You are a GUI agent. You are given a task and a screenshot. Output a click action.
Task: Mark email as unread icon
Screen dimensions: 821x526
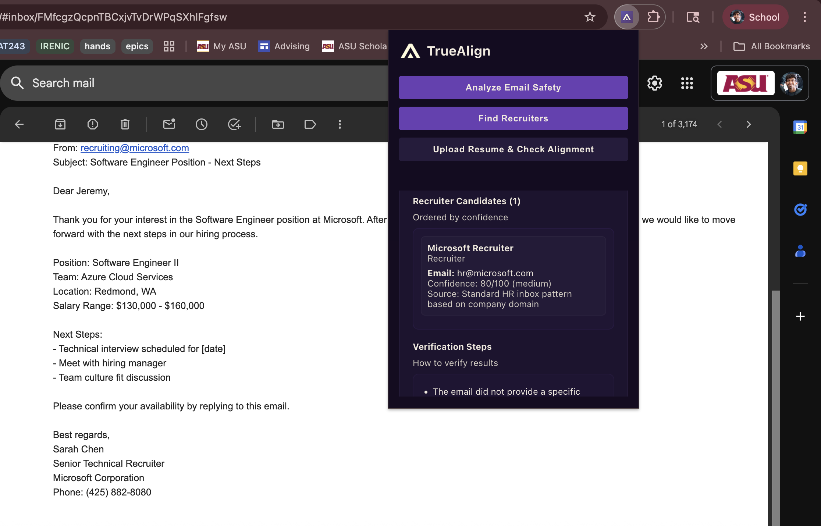[169, 124]
